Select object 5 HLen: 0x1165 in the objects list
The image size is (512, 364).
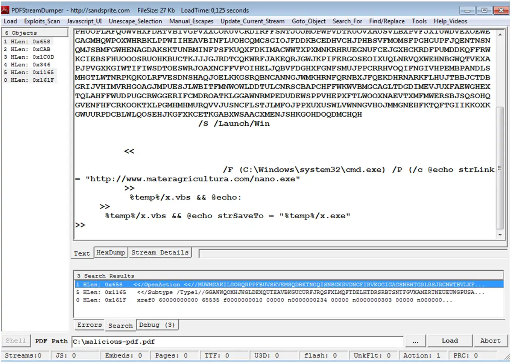coord(29,72)
